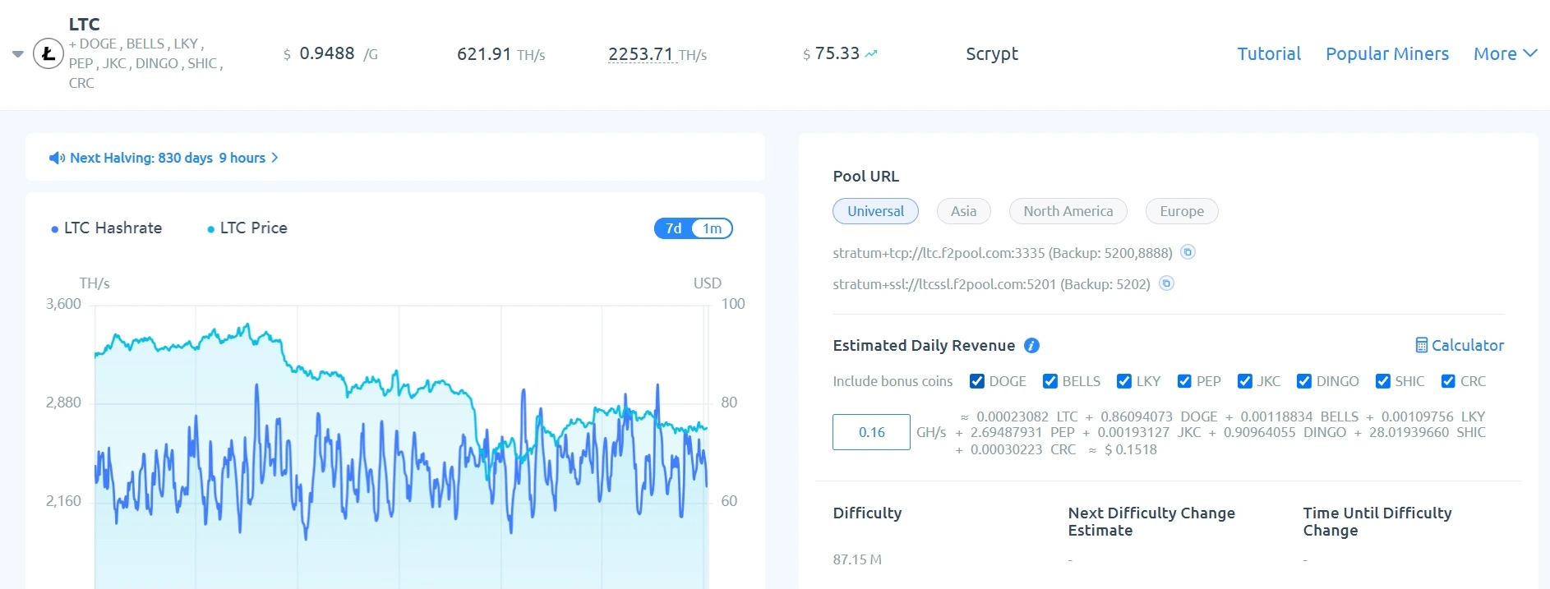Open the Tutorial link
The height and width of the screenshot is (589, 1550).
point(1269,54)
